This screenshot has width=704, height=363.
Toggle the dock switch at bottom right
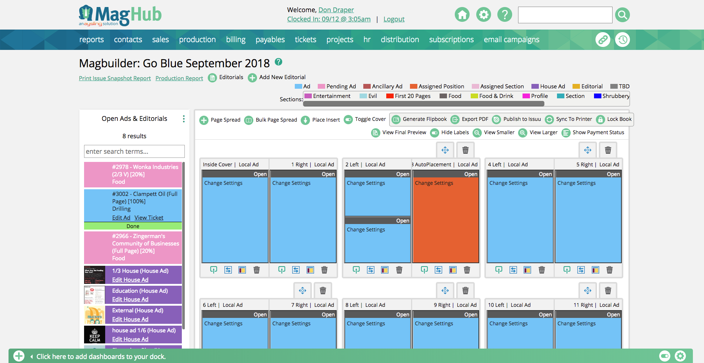[x=665, y=356]
